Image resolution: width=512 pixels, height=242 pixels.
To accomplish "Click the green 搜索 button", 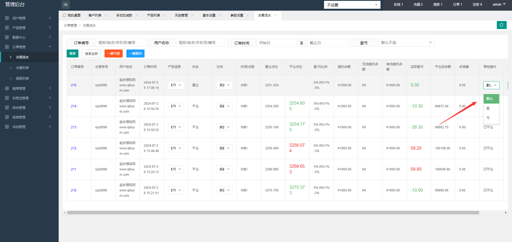I will click(x=73, y=54).
